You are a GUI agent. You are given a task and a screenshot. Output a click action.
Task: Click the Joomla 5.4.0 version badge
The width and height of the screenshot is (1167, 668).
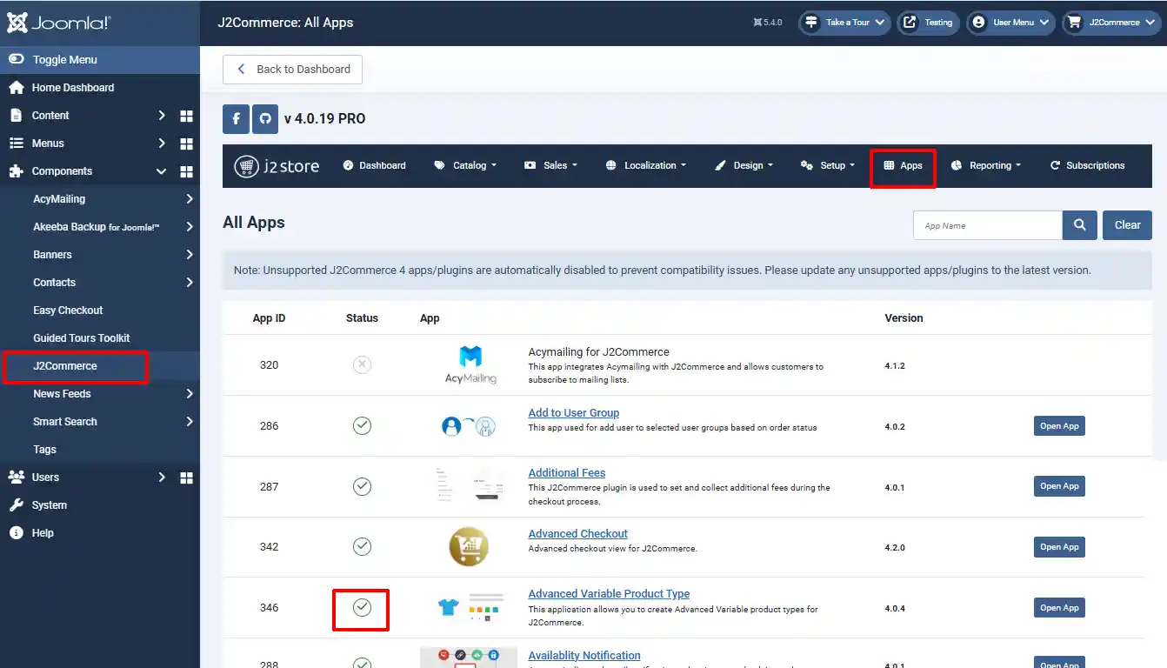[x=768, y=23]
